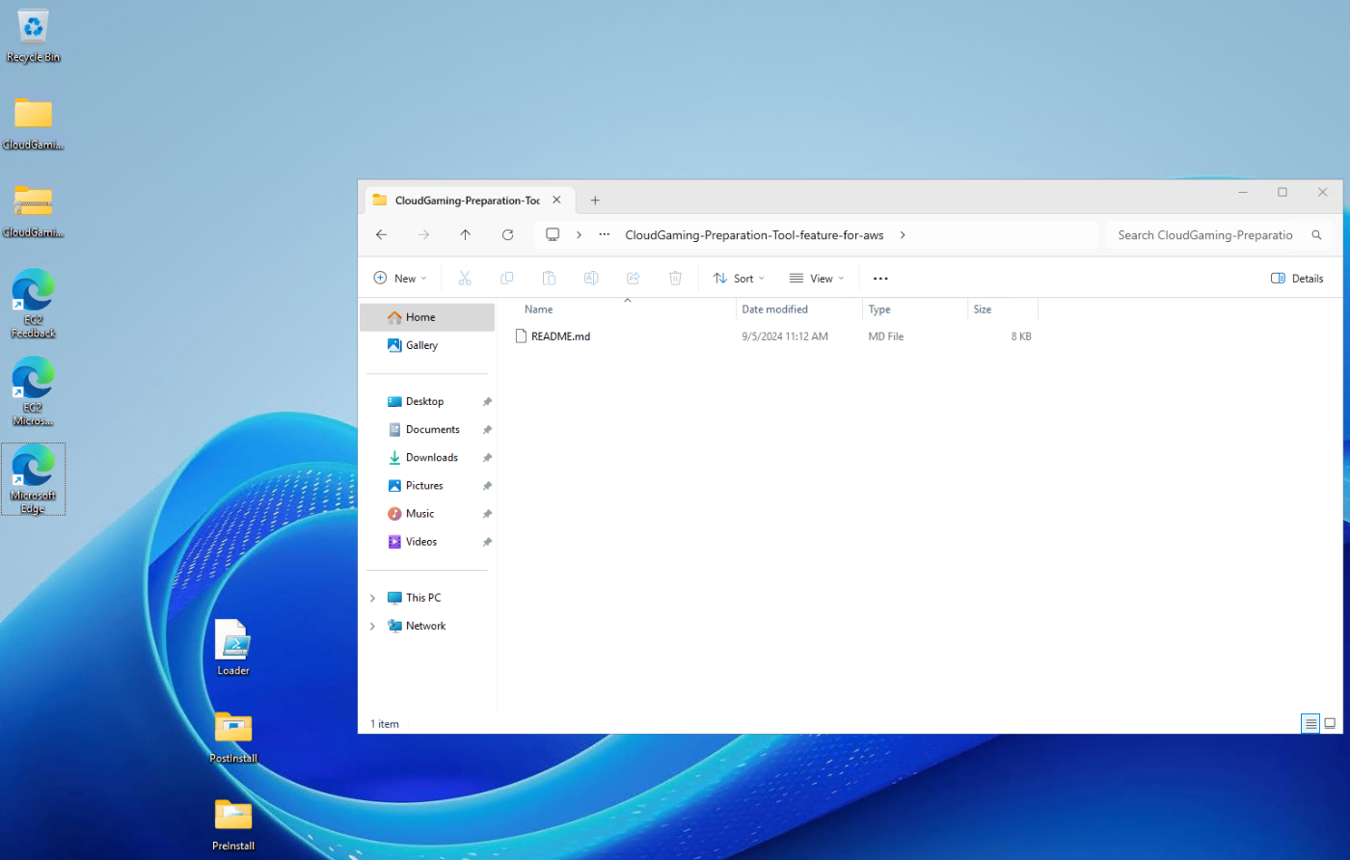Screen dimensions: 1350x860
Task: Expand the breadcrumb ellipsis in address bar
Action: [x=604, y=235]
